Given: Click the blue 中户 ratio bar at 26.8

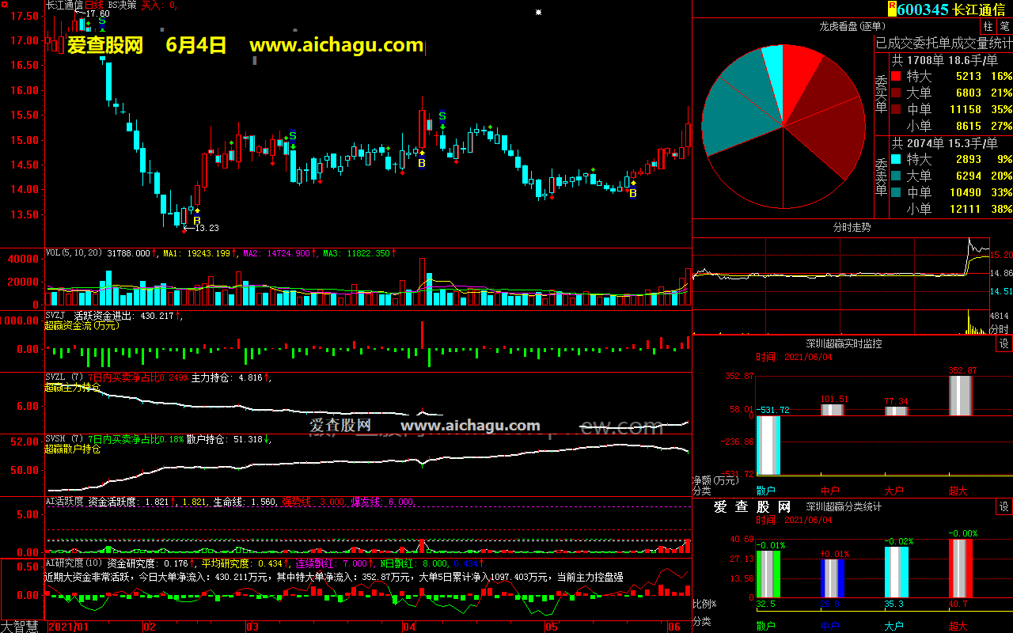Looking at the screenshot, I should coord(833,578).
